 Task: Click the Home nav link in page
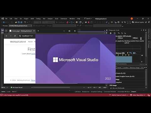[x=30, y=42]
